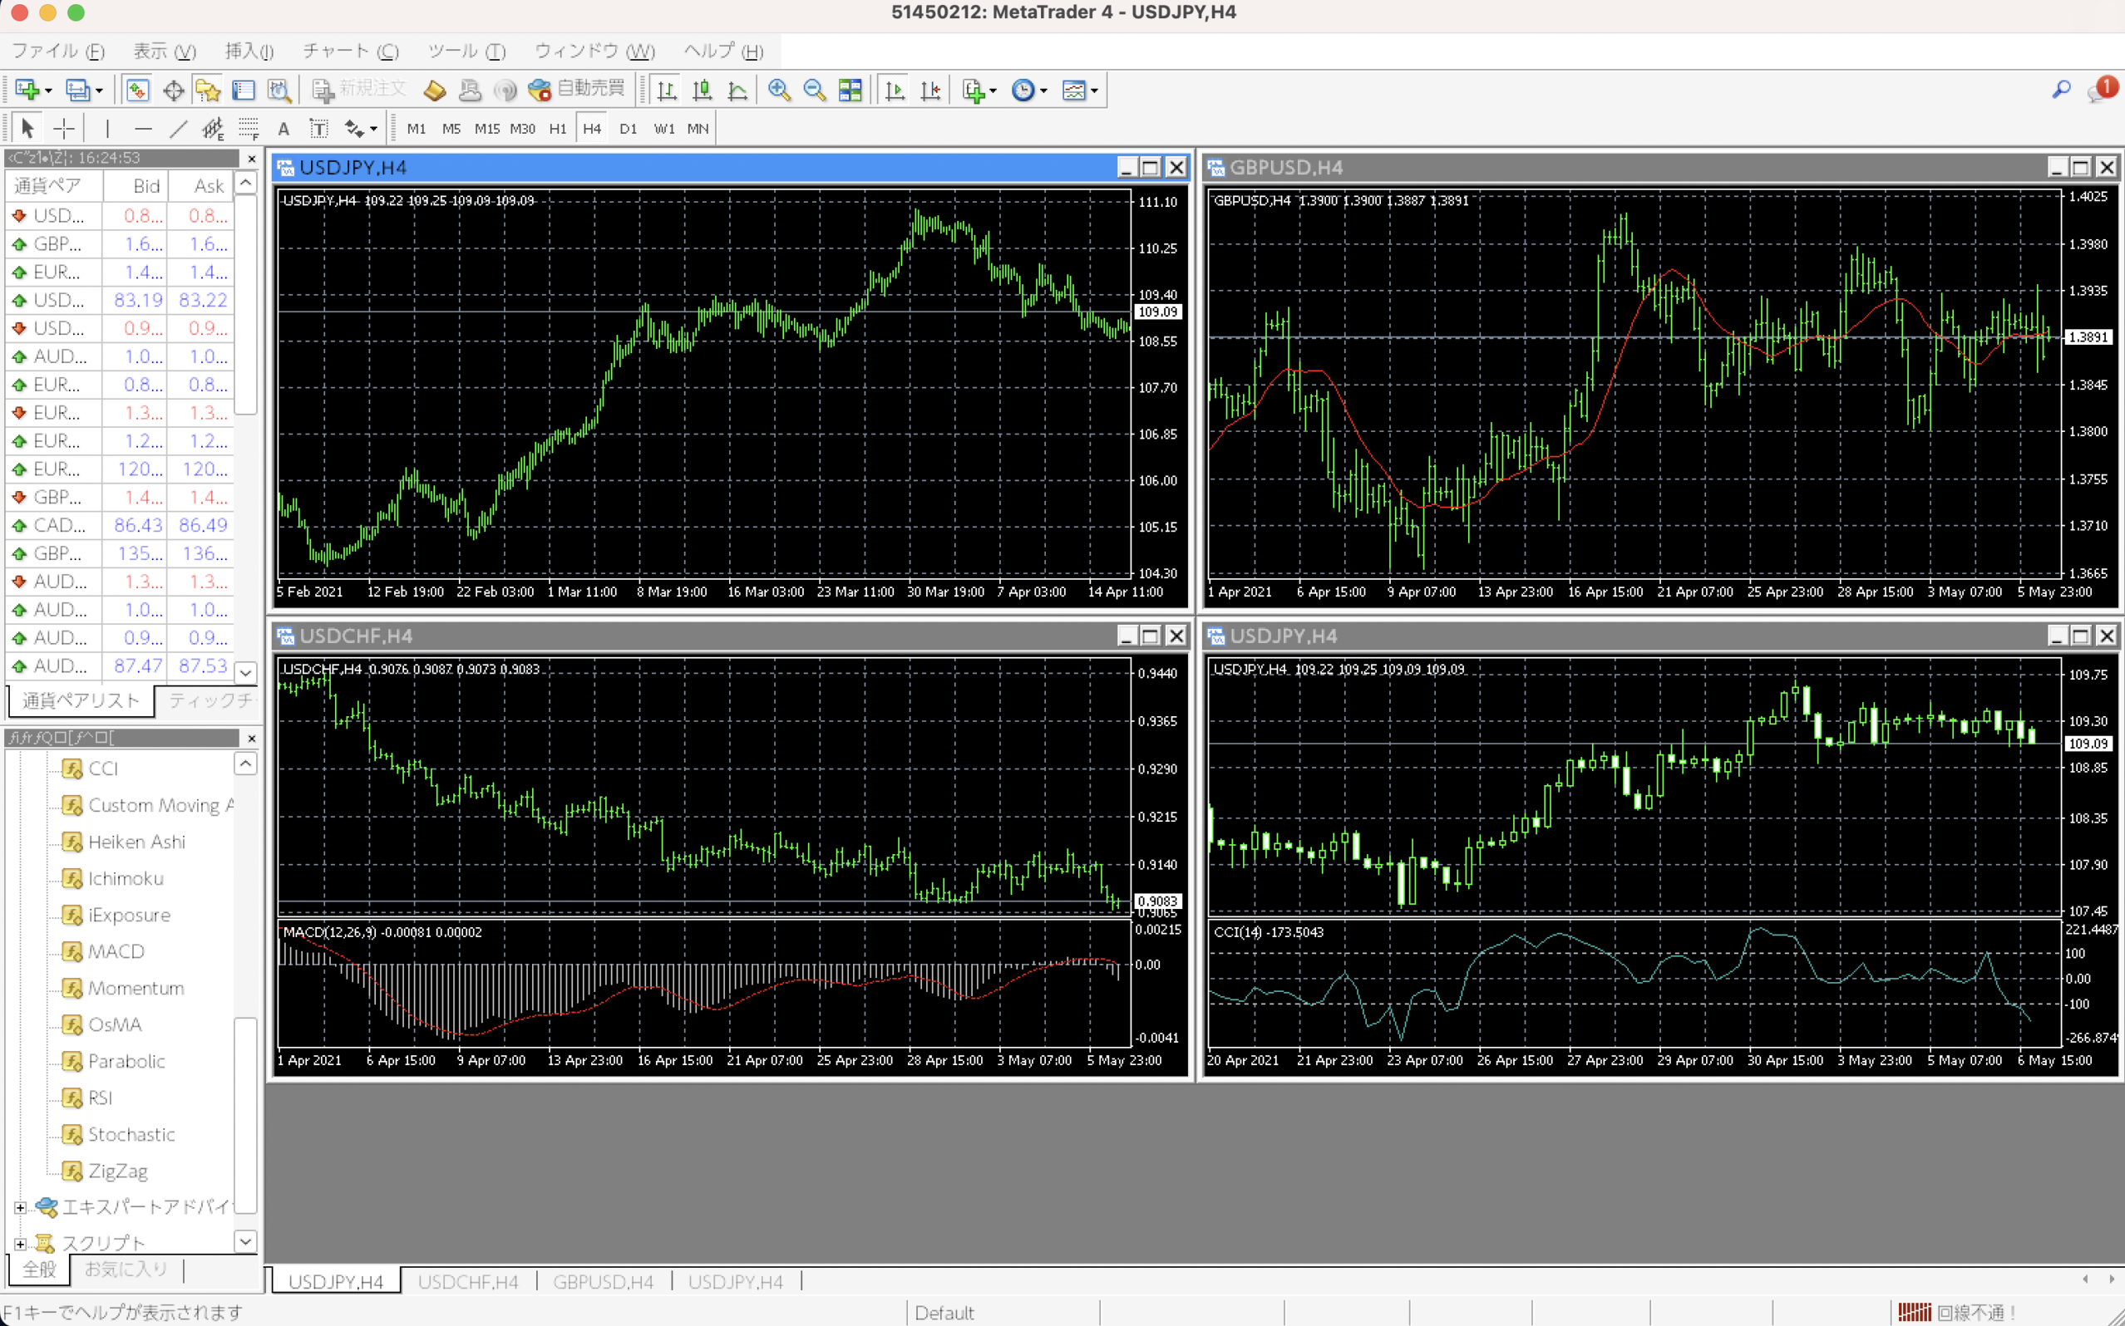2125x1326 pixels.
Task: Open the new chart dropdown arrow
Action: tap(48, 91)
